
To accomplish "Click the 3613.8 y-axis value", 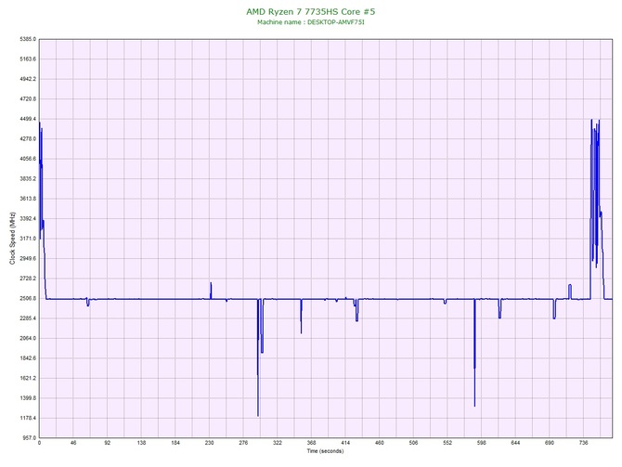I will coord(28,199).
